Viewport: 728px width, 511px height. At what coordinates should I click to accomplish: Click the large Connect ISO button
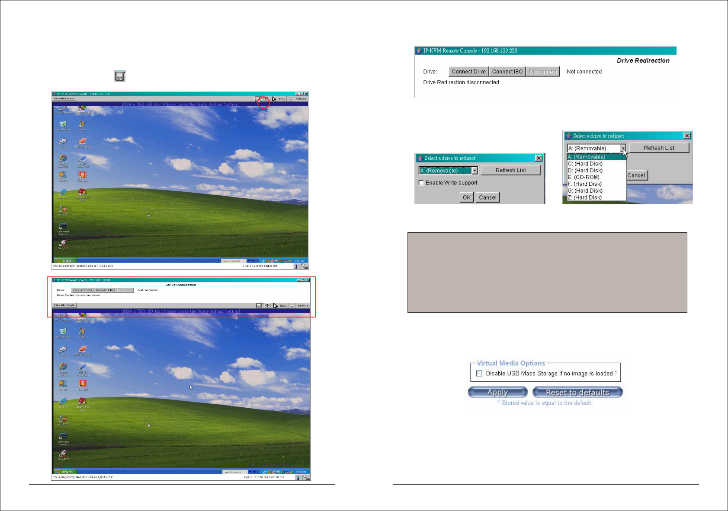[507, 72]
